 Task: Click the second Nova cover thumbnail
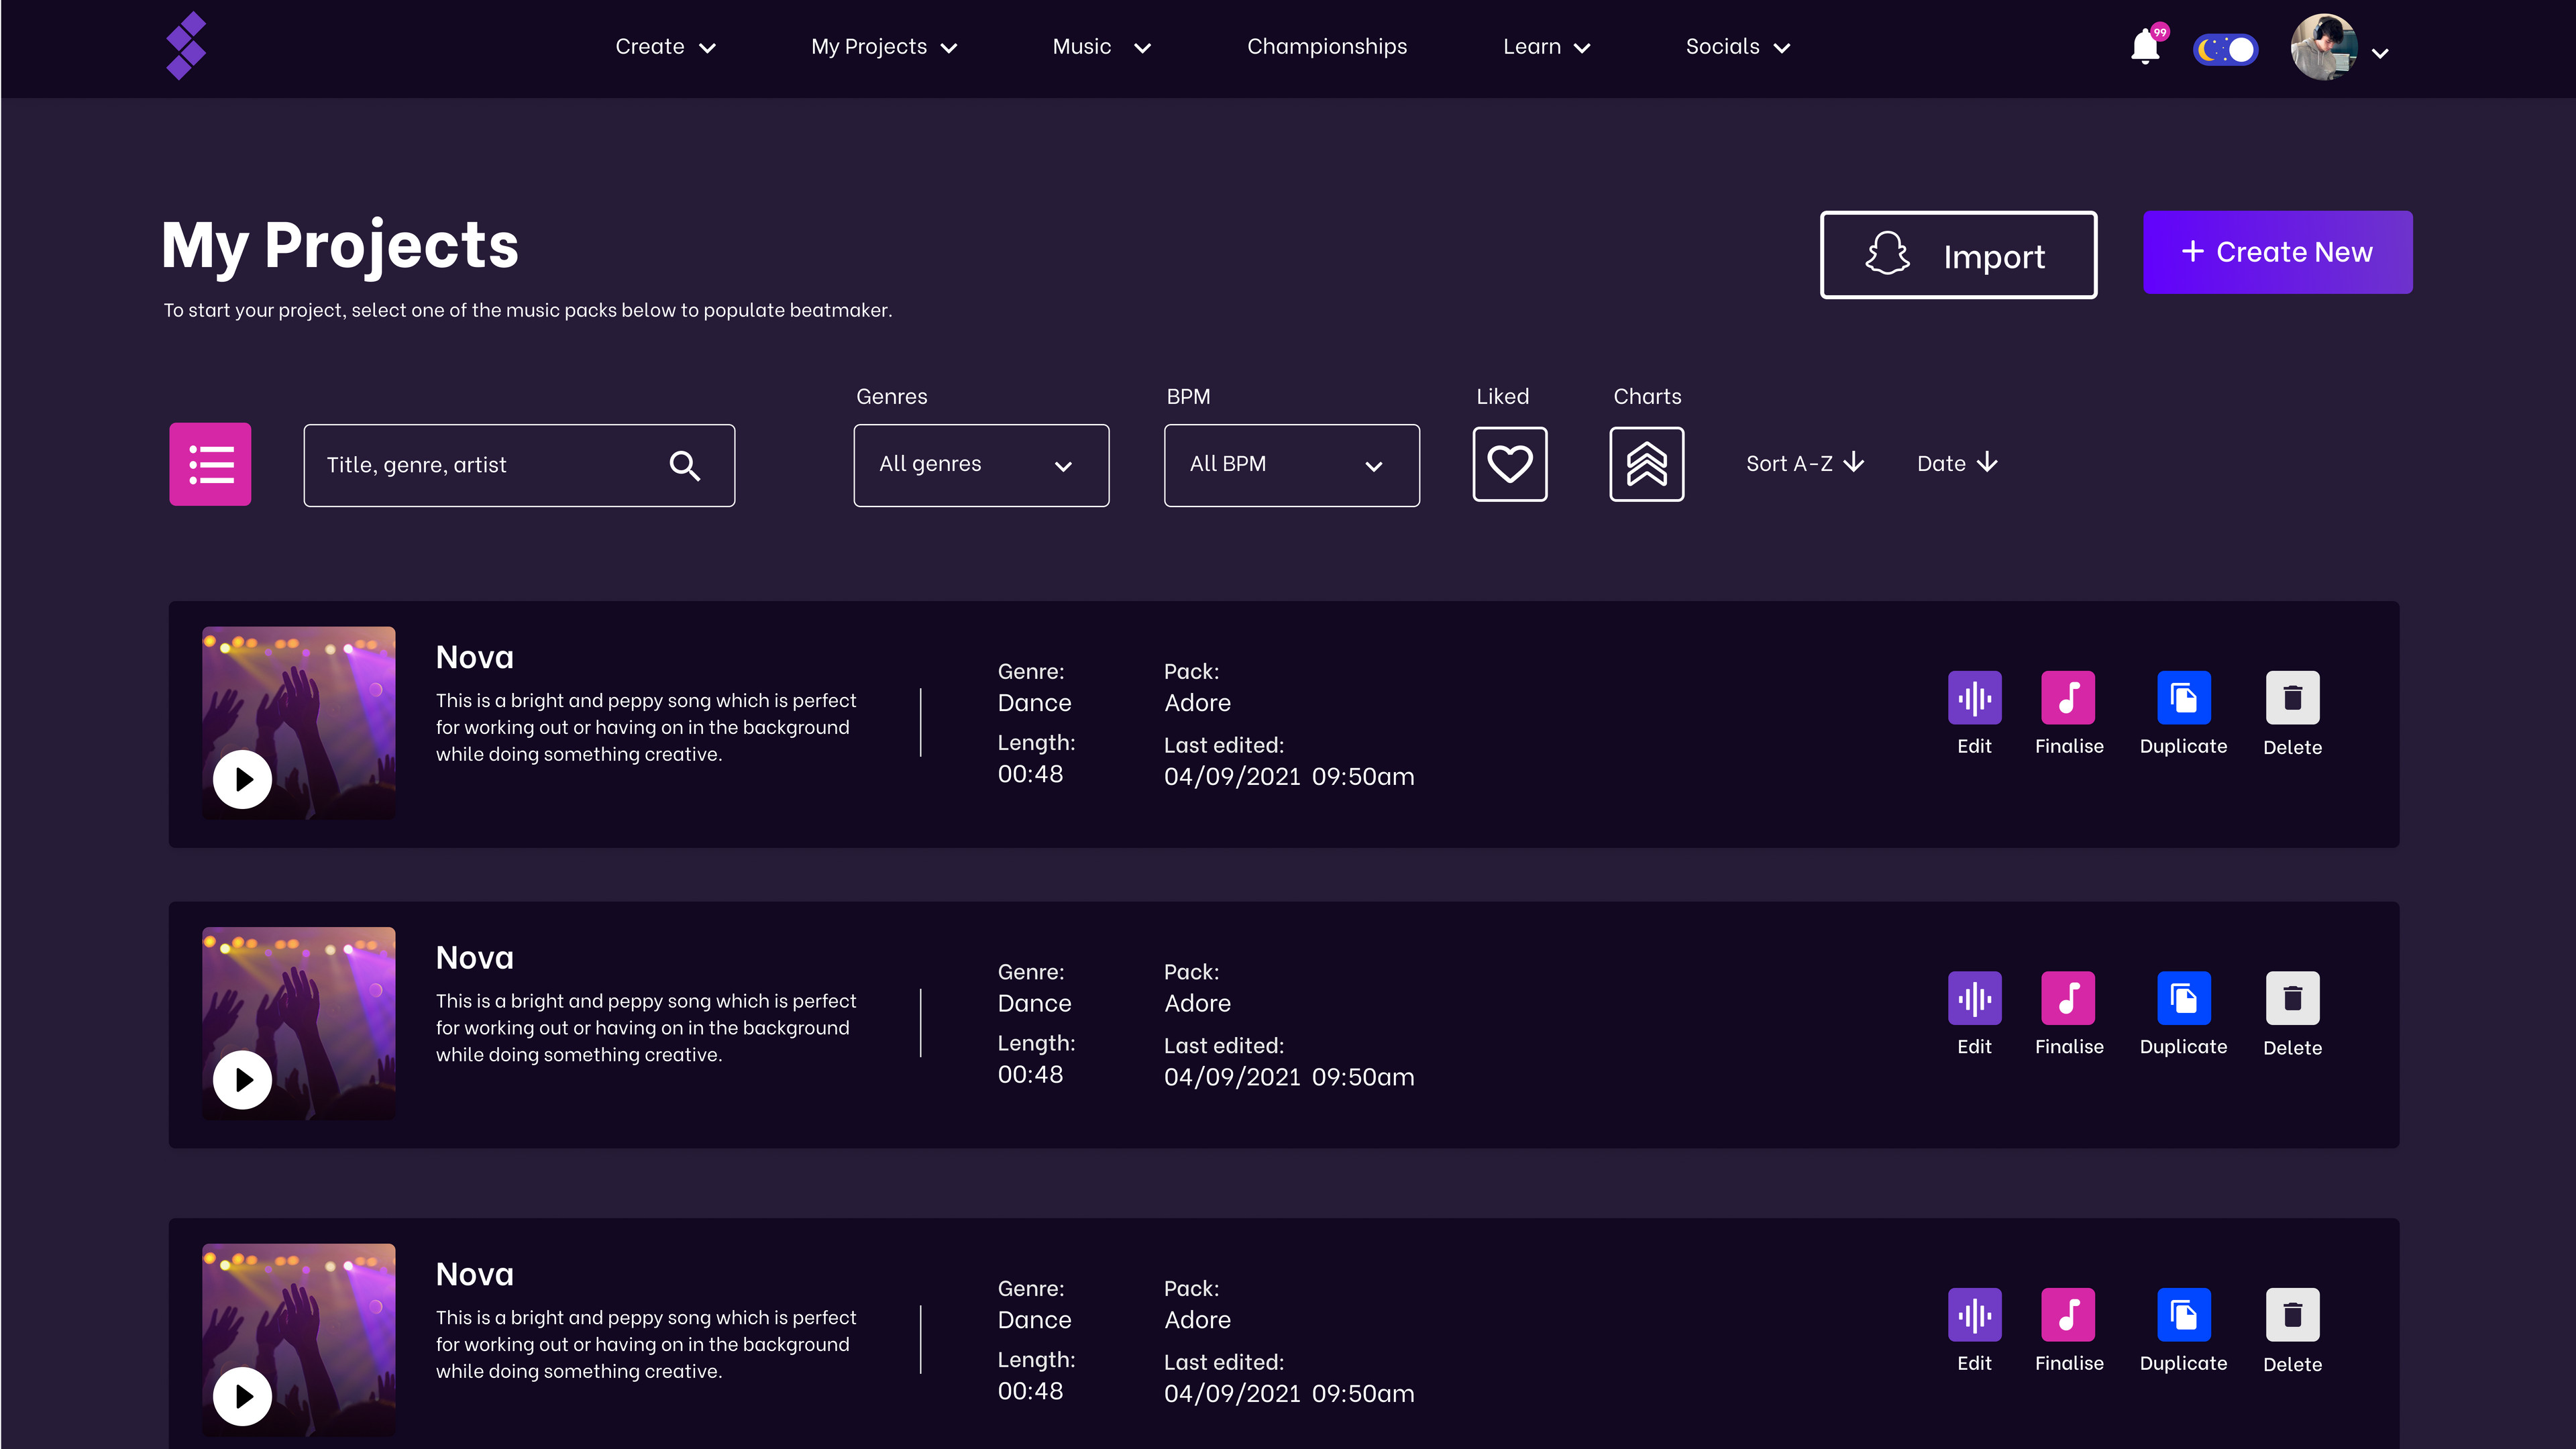[x=299, y=1023]
